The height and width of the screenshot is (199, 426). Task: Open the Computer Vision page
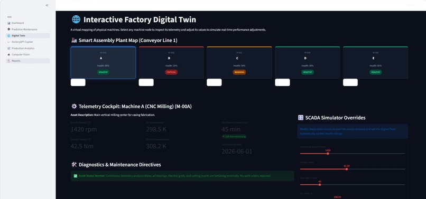[28, 54]
